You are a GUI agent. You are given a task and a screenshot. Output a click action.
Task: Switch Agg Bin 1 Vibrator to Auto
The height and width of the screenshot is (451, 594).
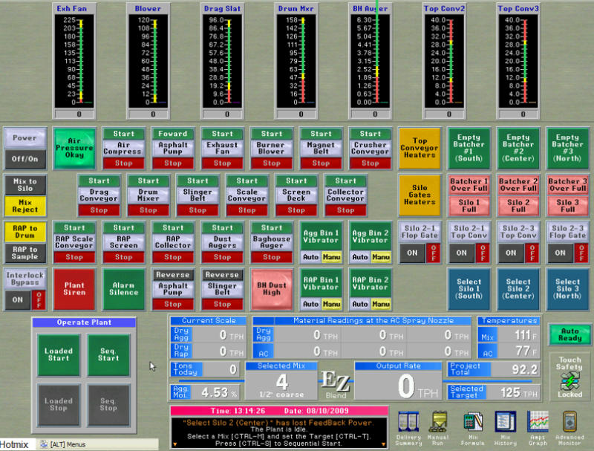[310, 257]
